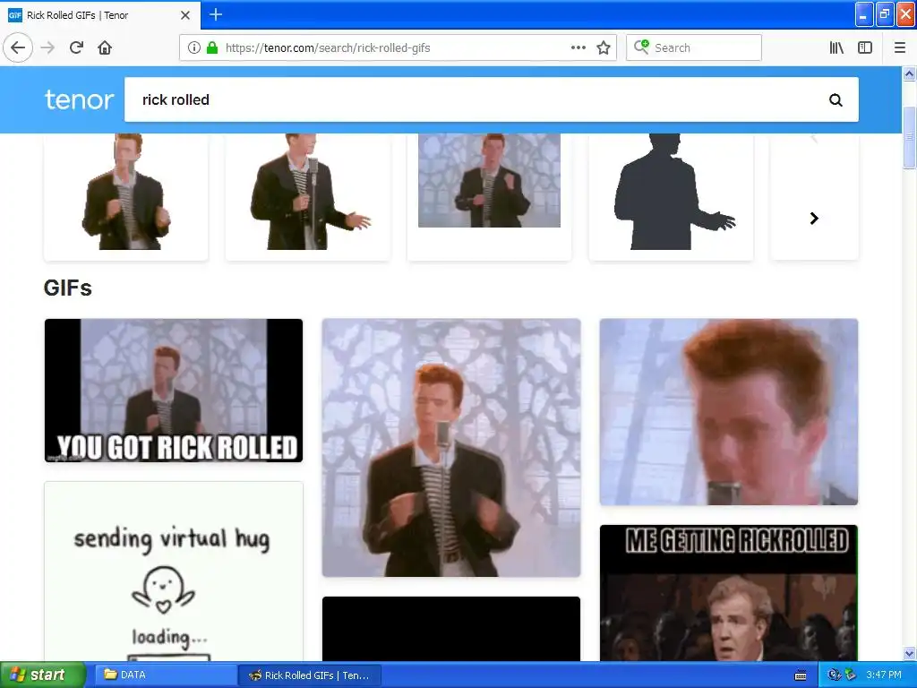
Task: Focus the browser Search box
Action: tap(694, 47)
